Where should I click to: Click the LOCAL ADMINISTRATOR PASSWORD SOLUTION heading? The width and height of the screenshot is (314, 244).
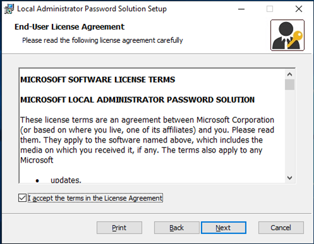point(138,100)
